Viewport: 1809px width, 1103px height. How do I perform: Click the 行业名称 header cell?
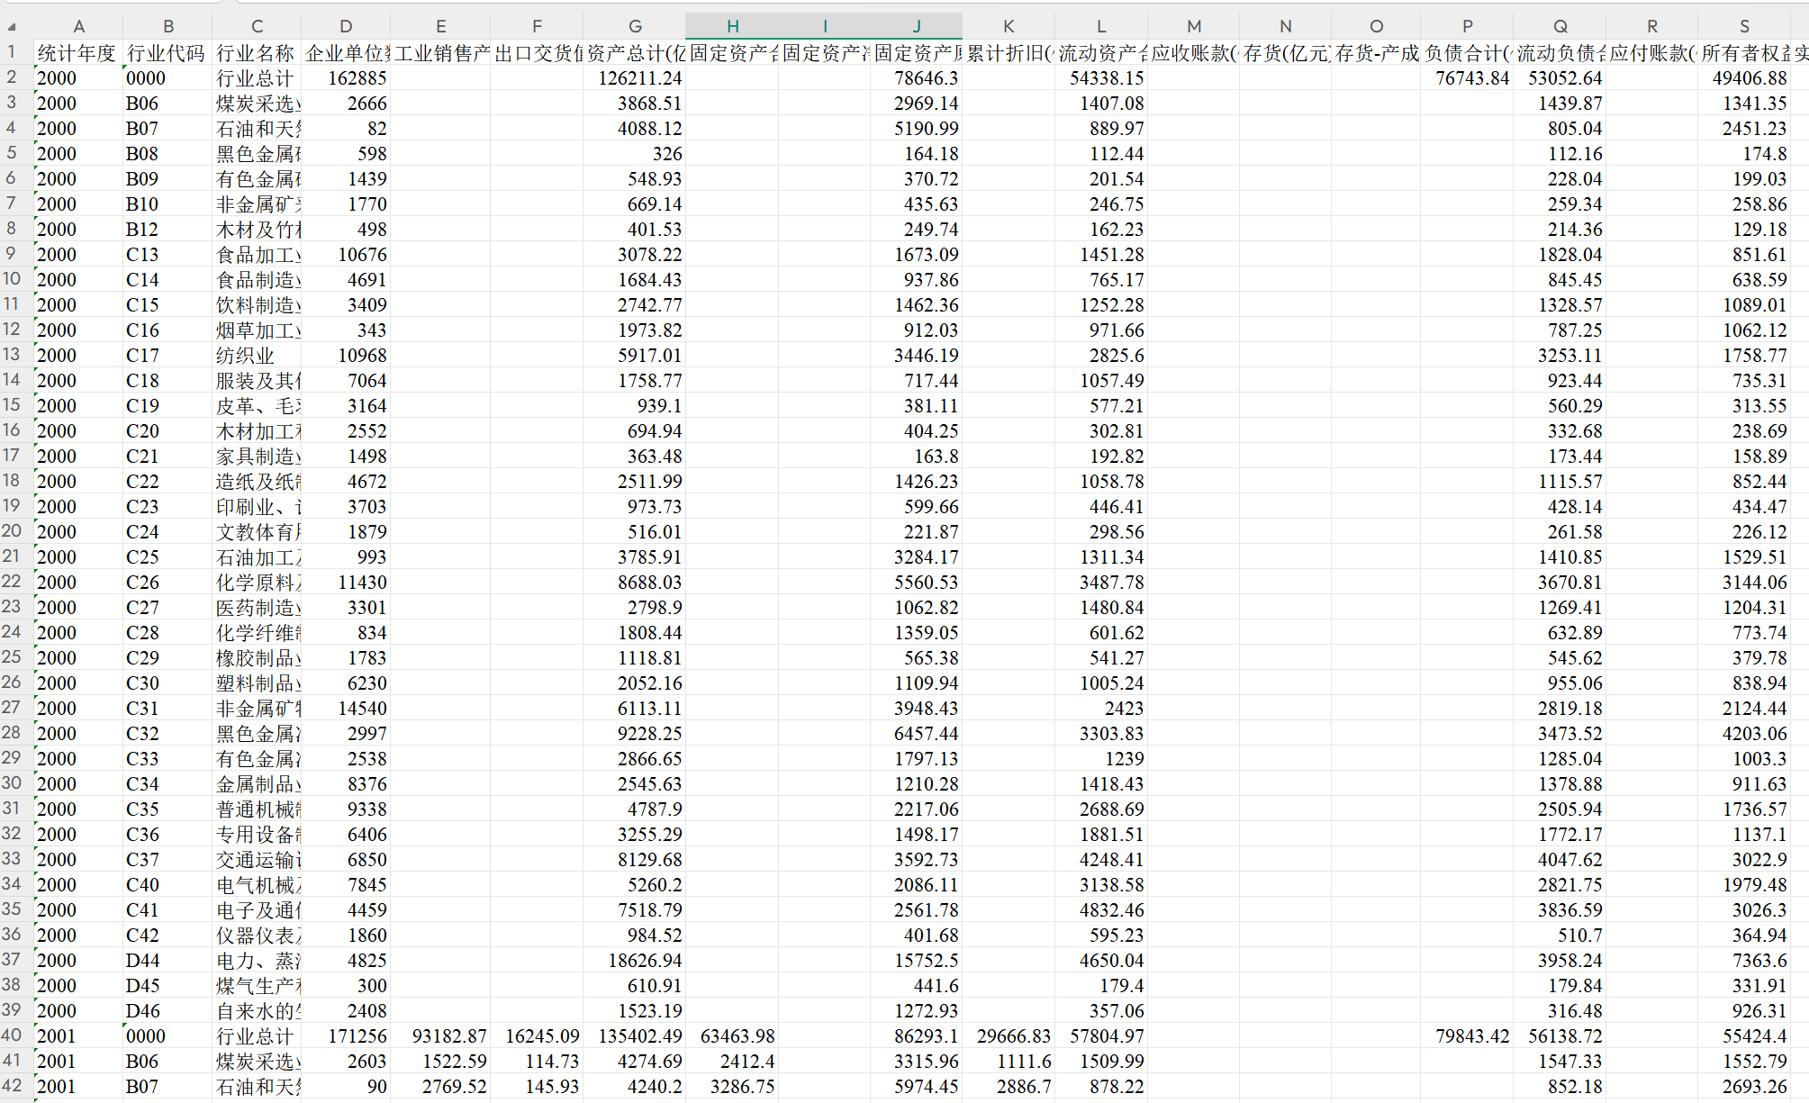(256, 53)
